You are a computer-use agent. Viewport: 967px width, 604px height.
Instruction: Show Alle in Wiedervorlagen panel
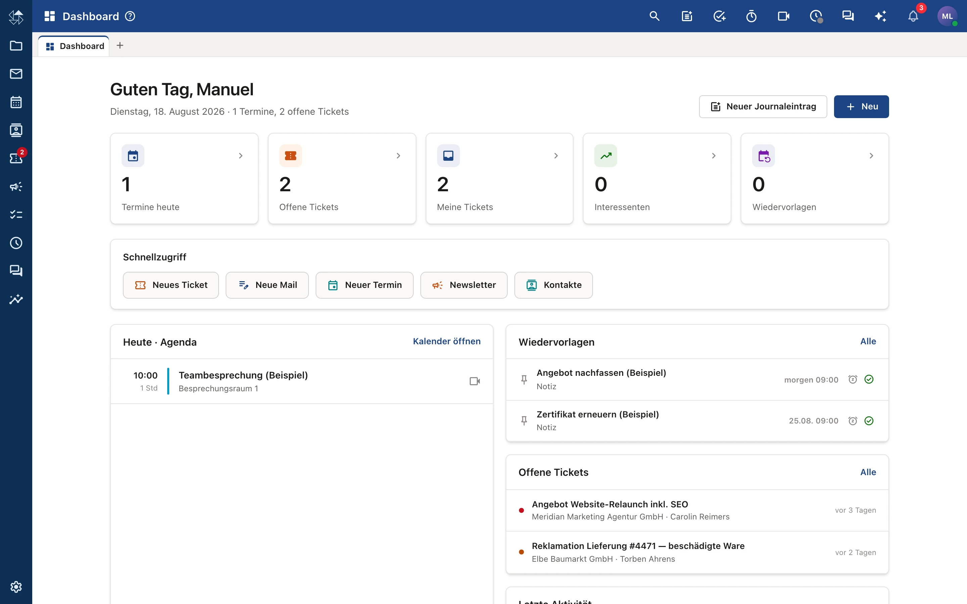point(868,342)
